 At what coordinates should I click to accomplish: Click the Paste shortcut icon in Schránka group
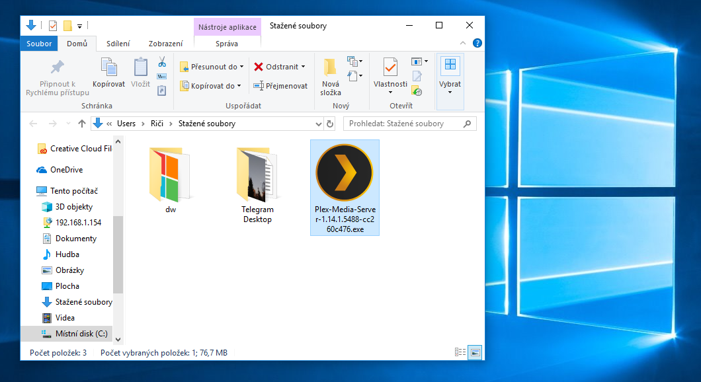162,91
